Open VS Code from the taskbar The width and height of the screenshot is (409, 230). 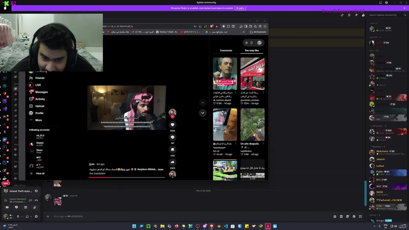pyautogui.click(x=226, y=226)
